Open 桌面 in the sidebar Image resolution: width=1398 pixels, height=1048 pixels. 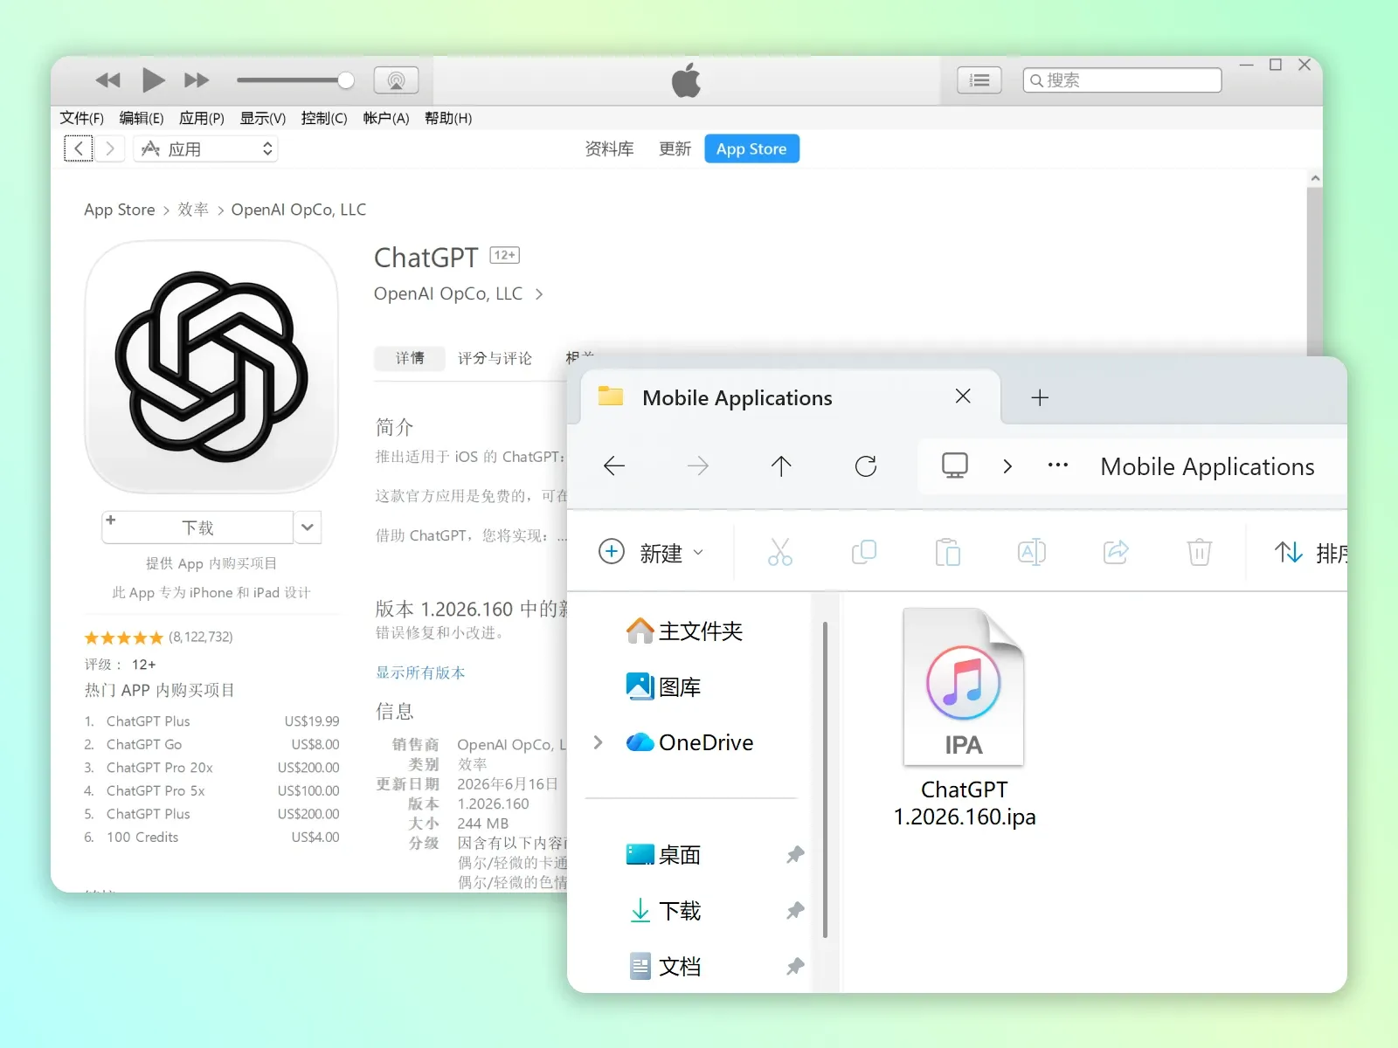663,854
